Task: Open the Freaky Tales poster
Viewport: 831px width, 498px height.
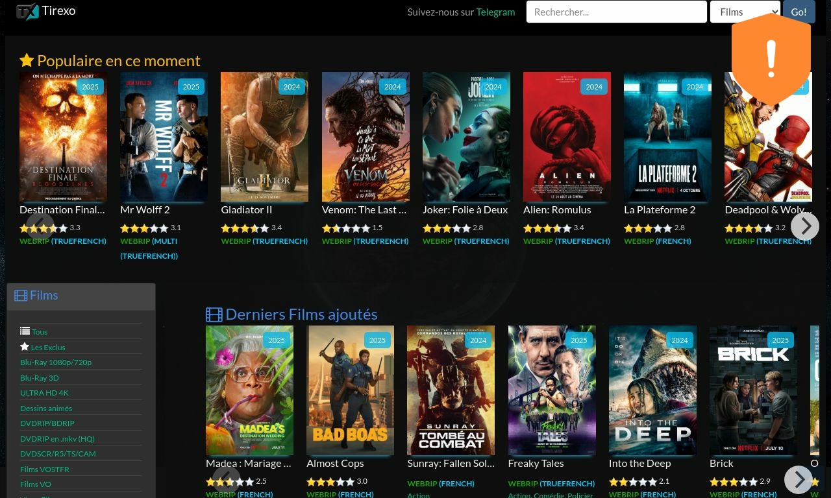Action: coord(552,390)
